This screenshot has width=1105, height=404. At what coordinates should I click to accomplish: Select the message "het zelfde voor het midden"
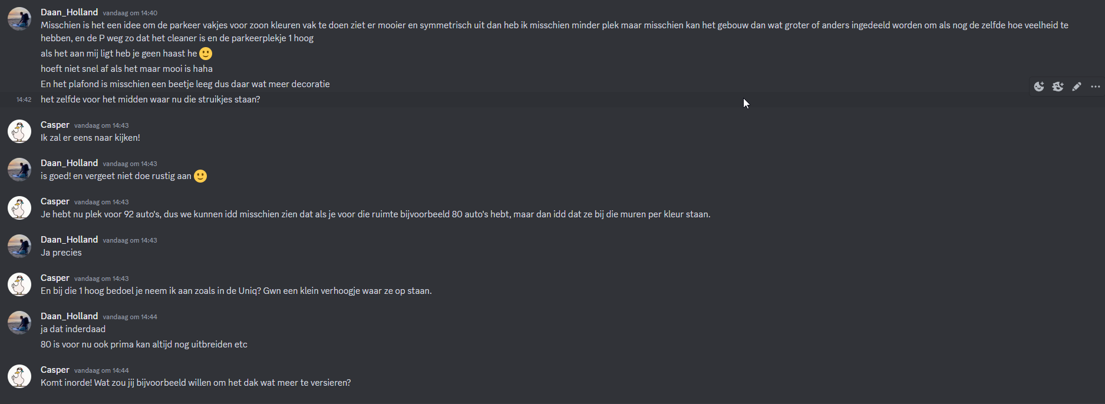(x=150, y=100)
